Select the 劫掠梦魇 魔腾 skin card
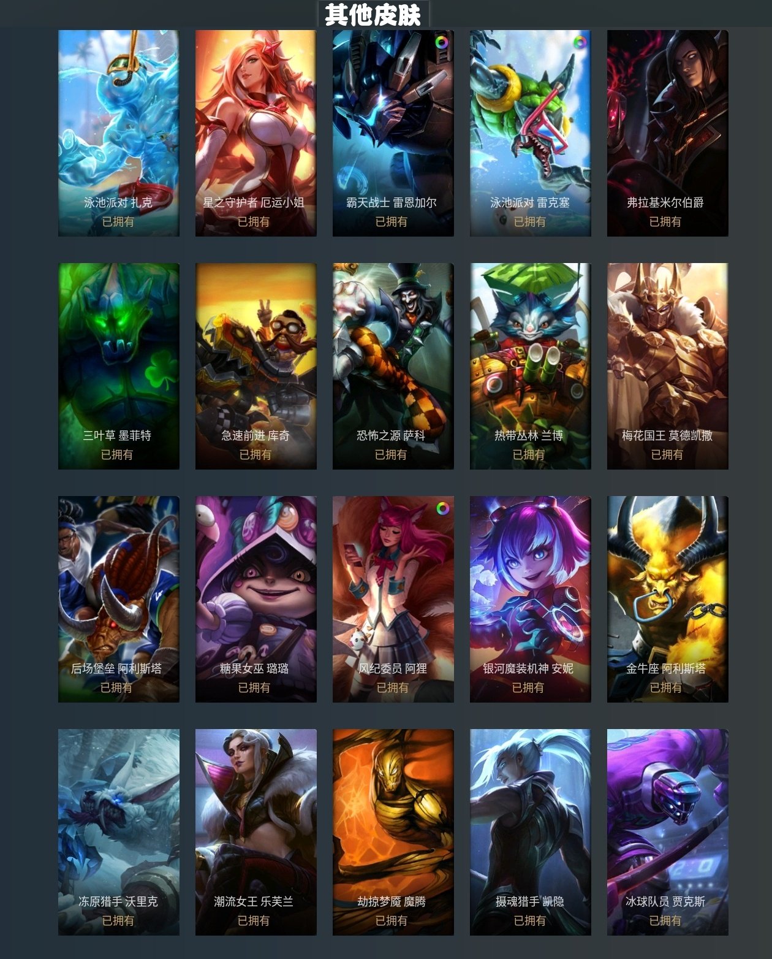 393,832
